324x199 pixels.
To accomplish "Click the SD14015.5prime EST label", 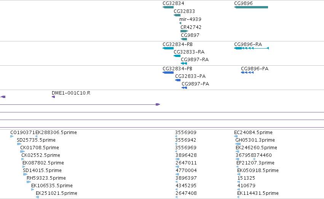I will [x=42, y=171].
